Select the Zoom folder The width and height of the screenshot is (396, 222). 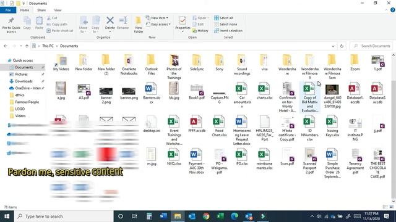coord(355,63)
